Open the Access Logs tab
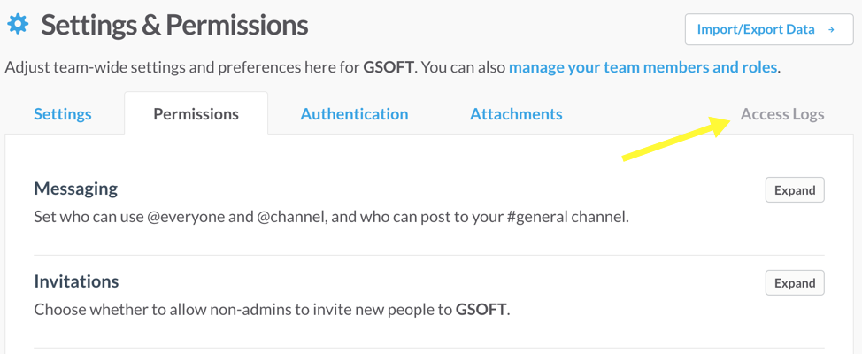 pos(782,114)
